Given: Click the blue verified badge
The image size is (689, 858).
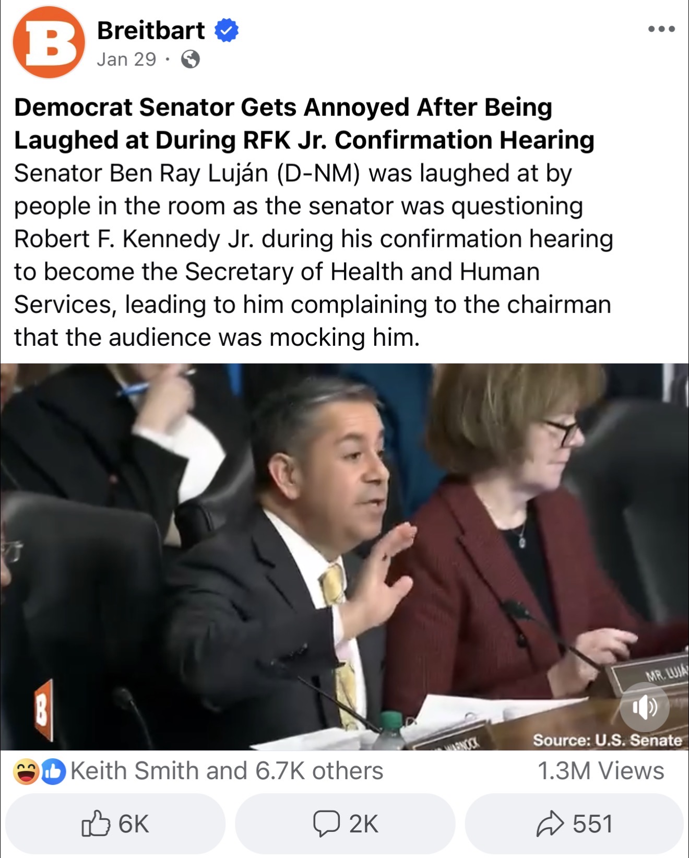Looking at the screenshot, I should (227, 30).
